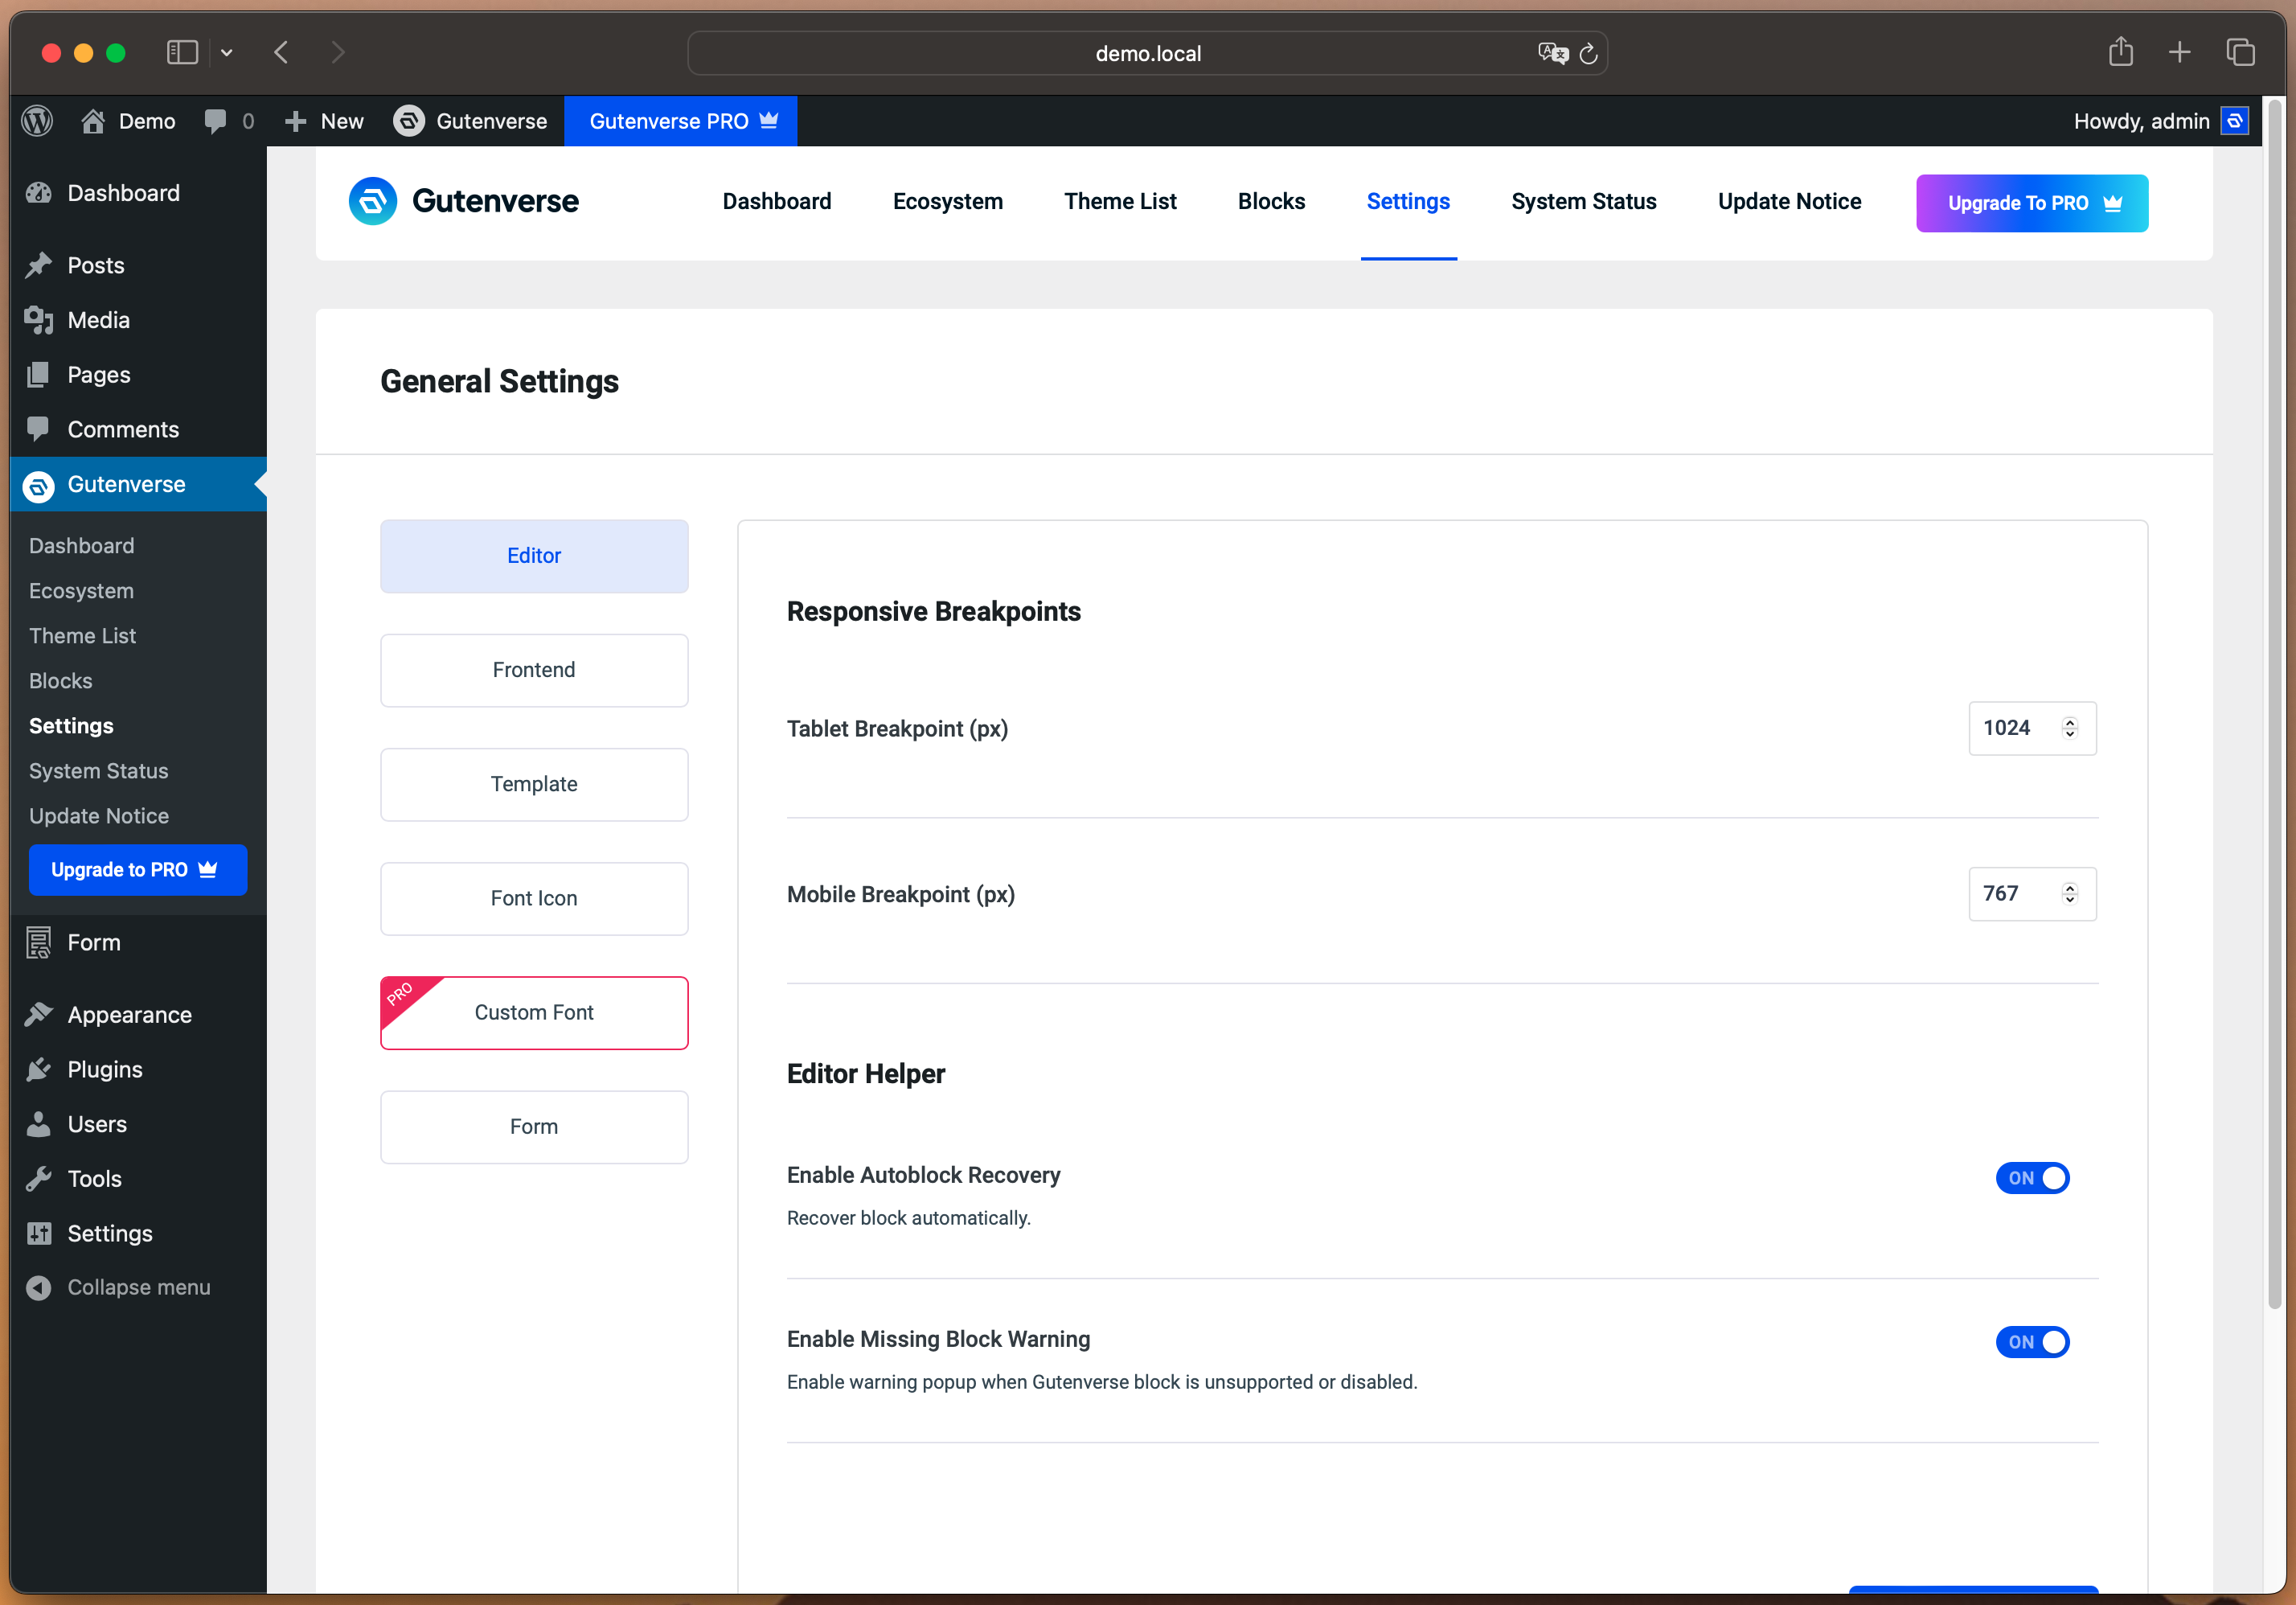Click Mobile Breakpoint stepper arrows
Screen dimensions: 2296x1605
click(x=2069, y=894)
